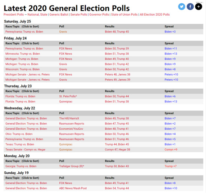The height and width of the screenshot is (193, 206).
Task: Open the Senate Polls navigation link
Action: point(79,15)
